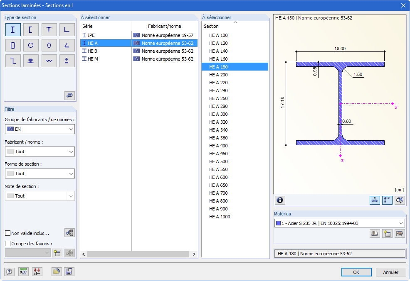Screen dimensions: 410x281
Task: Select the I-section type icon
Action: point(13,30)
